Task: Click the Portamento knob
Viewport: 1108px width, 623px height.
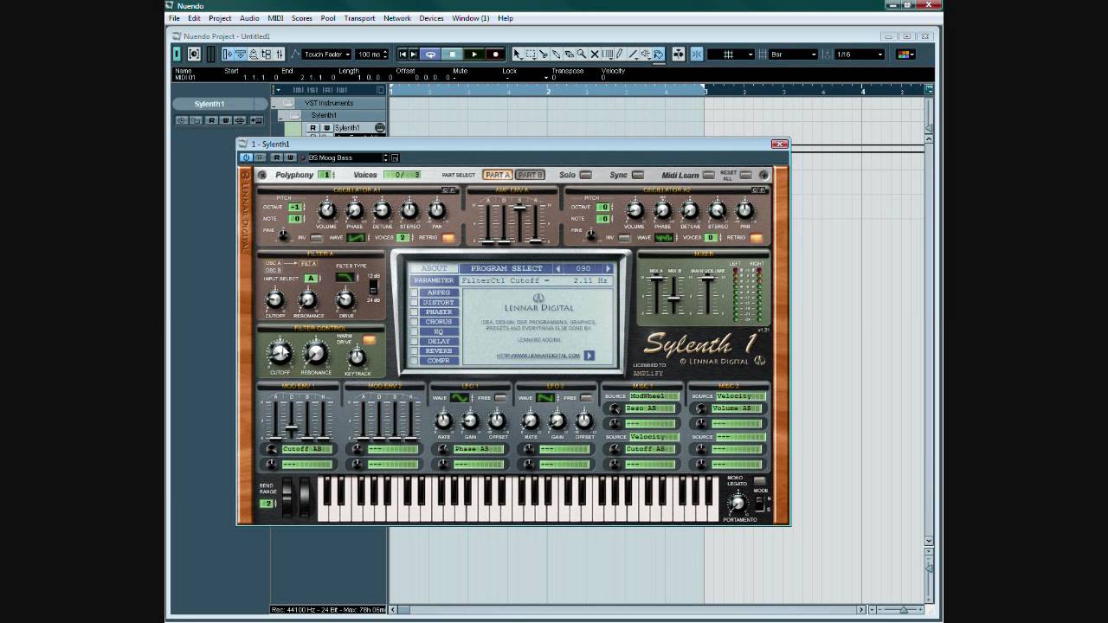Action: click(x=738, y=503)
